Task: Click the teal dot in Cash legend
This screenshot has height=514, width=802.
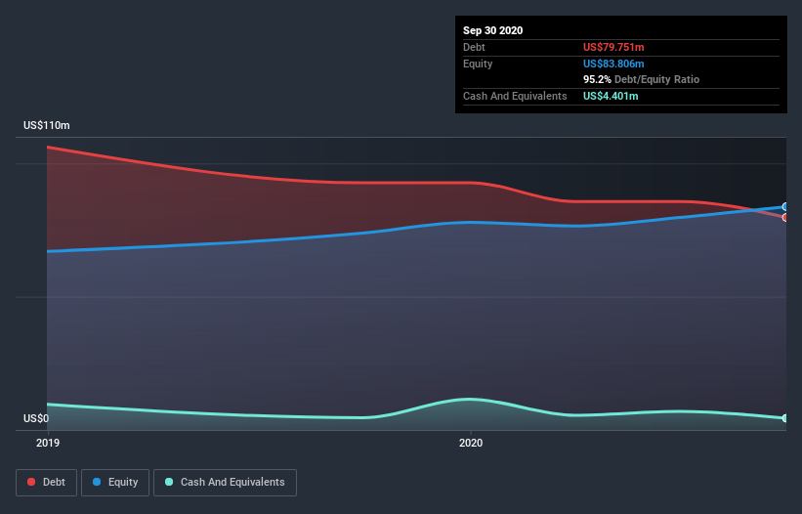Action: pyautogui.click(x=169, y=482)
